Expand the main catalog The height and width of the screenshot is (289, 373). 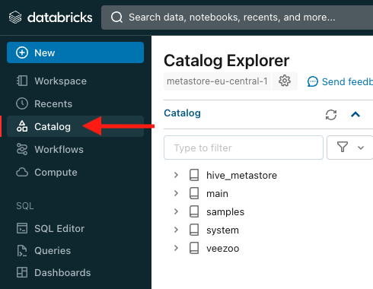176,193
